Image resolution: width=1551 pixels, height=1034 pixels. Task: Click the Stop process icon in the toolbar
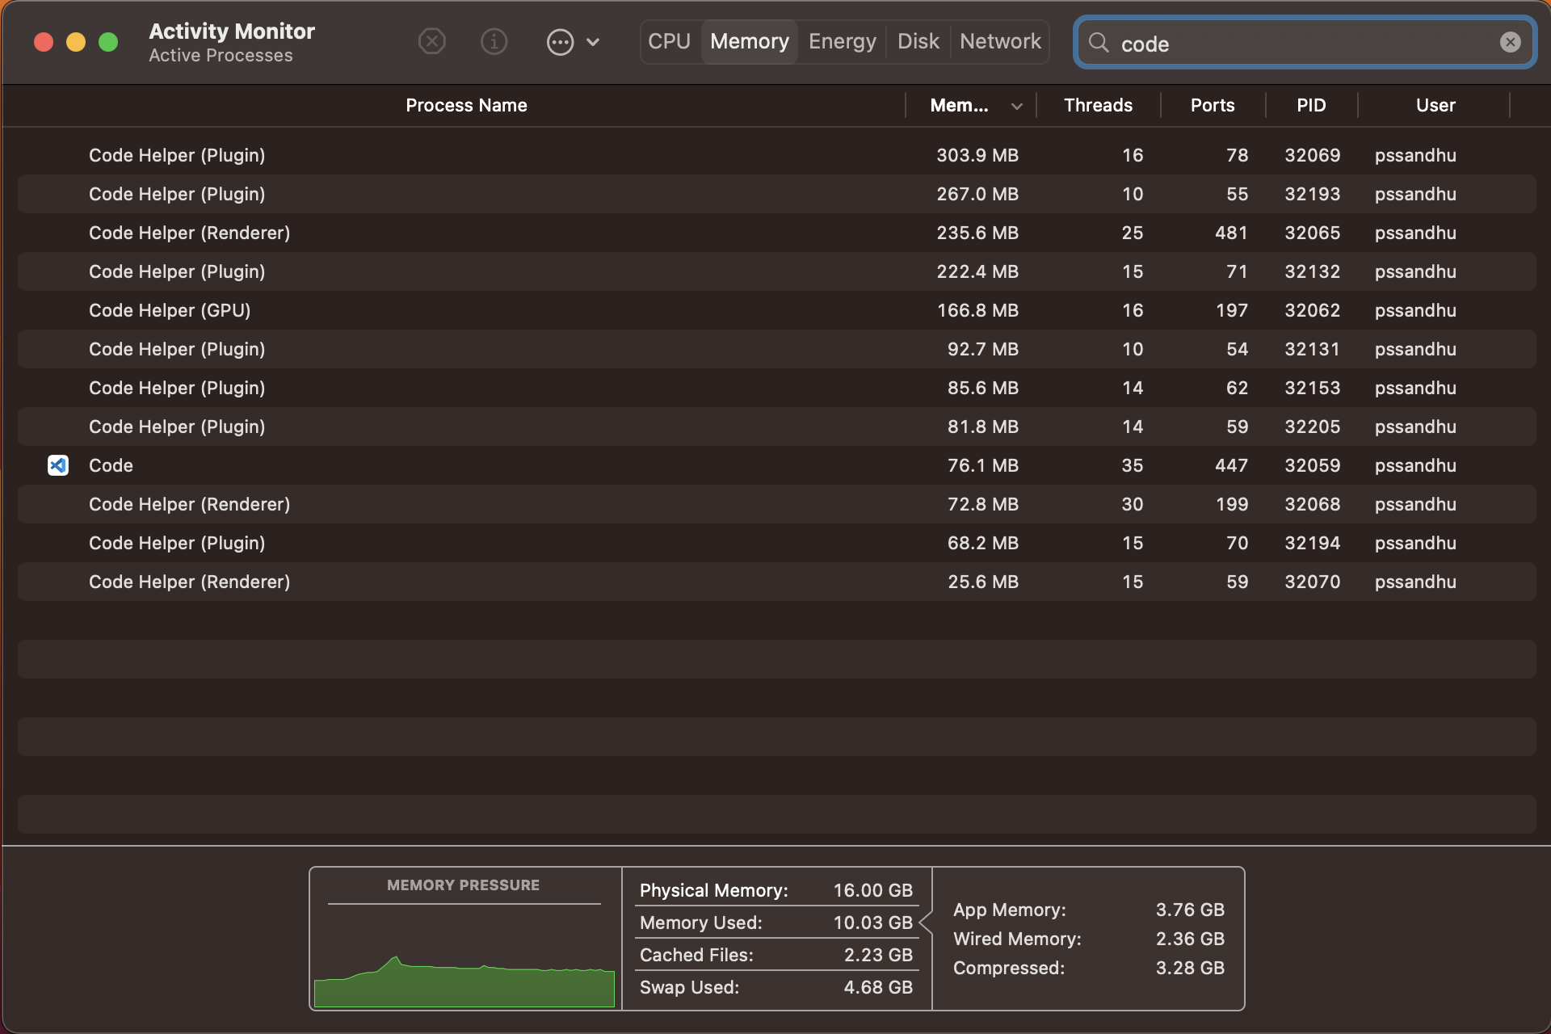point(432,41)
